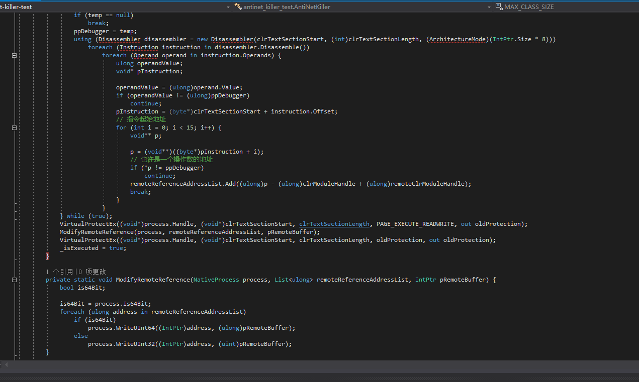Place cursor on the 指令起始地址 comment

coord(144,119)
